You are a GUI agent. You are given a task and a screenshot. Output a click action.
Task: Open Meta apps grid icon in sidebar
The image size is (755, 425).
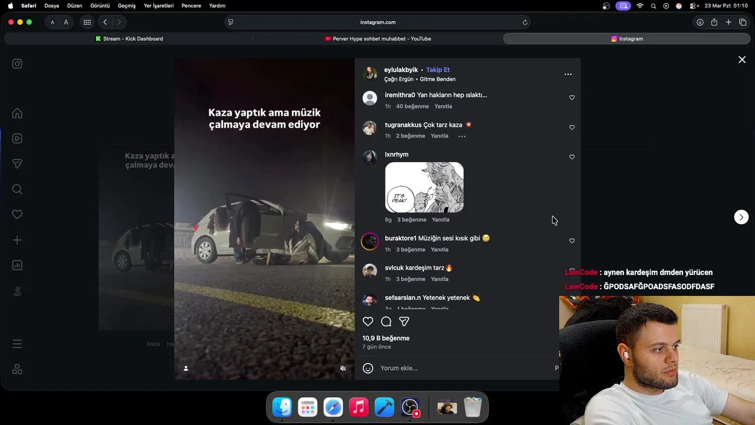(17, 369)
